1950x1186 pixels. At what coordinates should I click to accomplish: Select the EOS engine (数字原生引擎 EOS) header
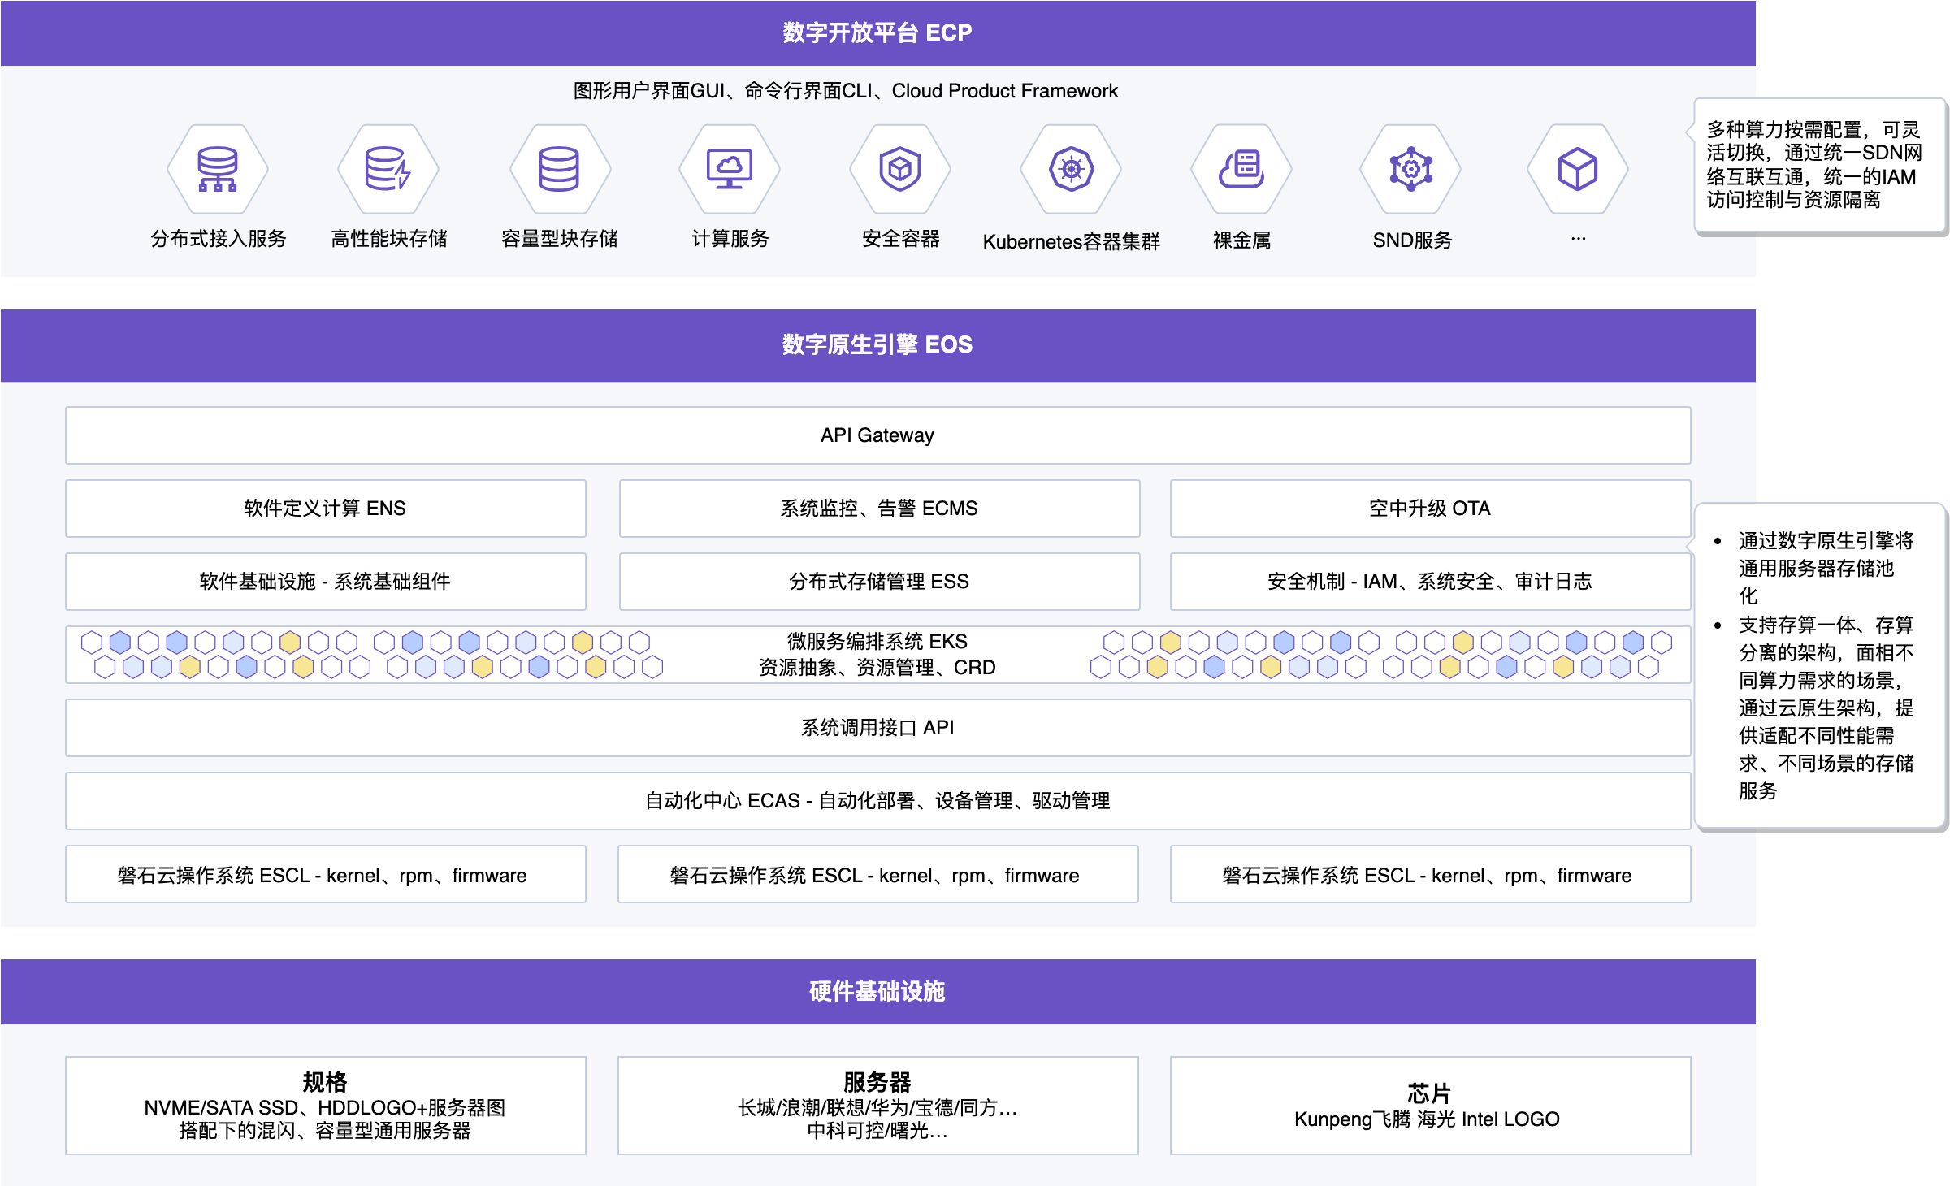877,345
